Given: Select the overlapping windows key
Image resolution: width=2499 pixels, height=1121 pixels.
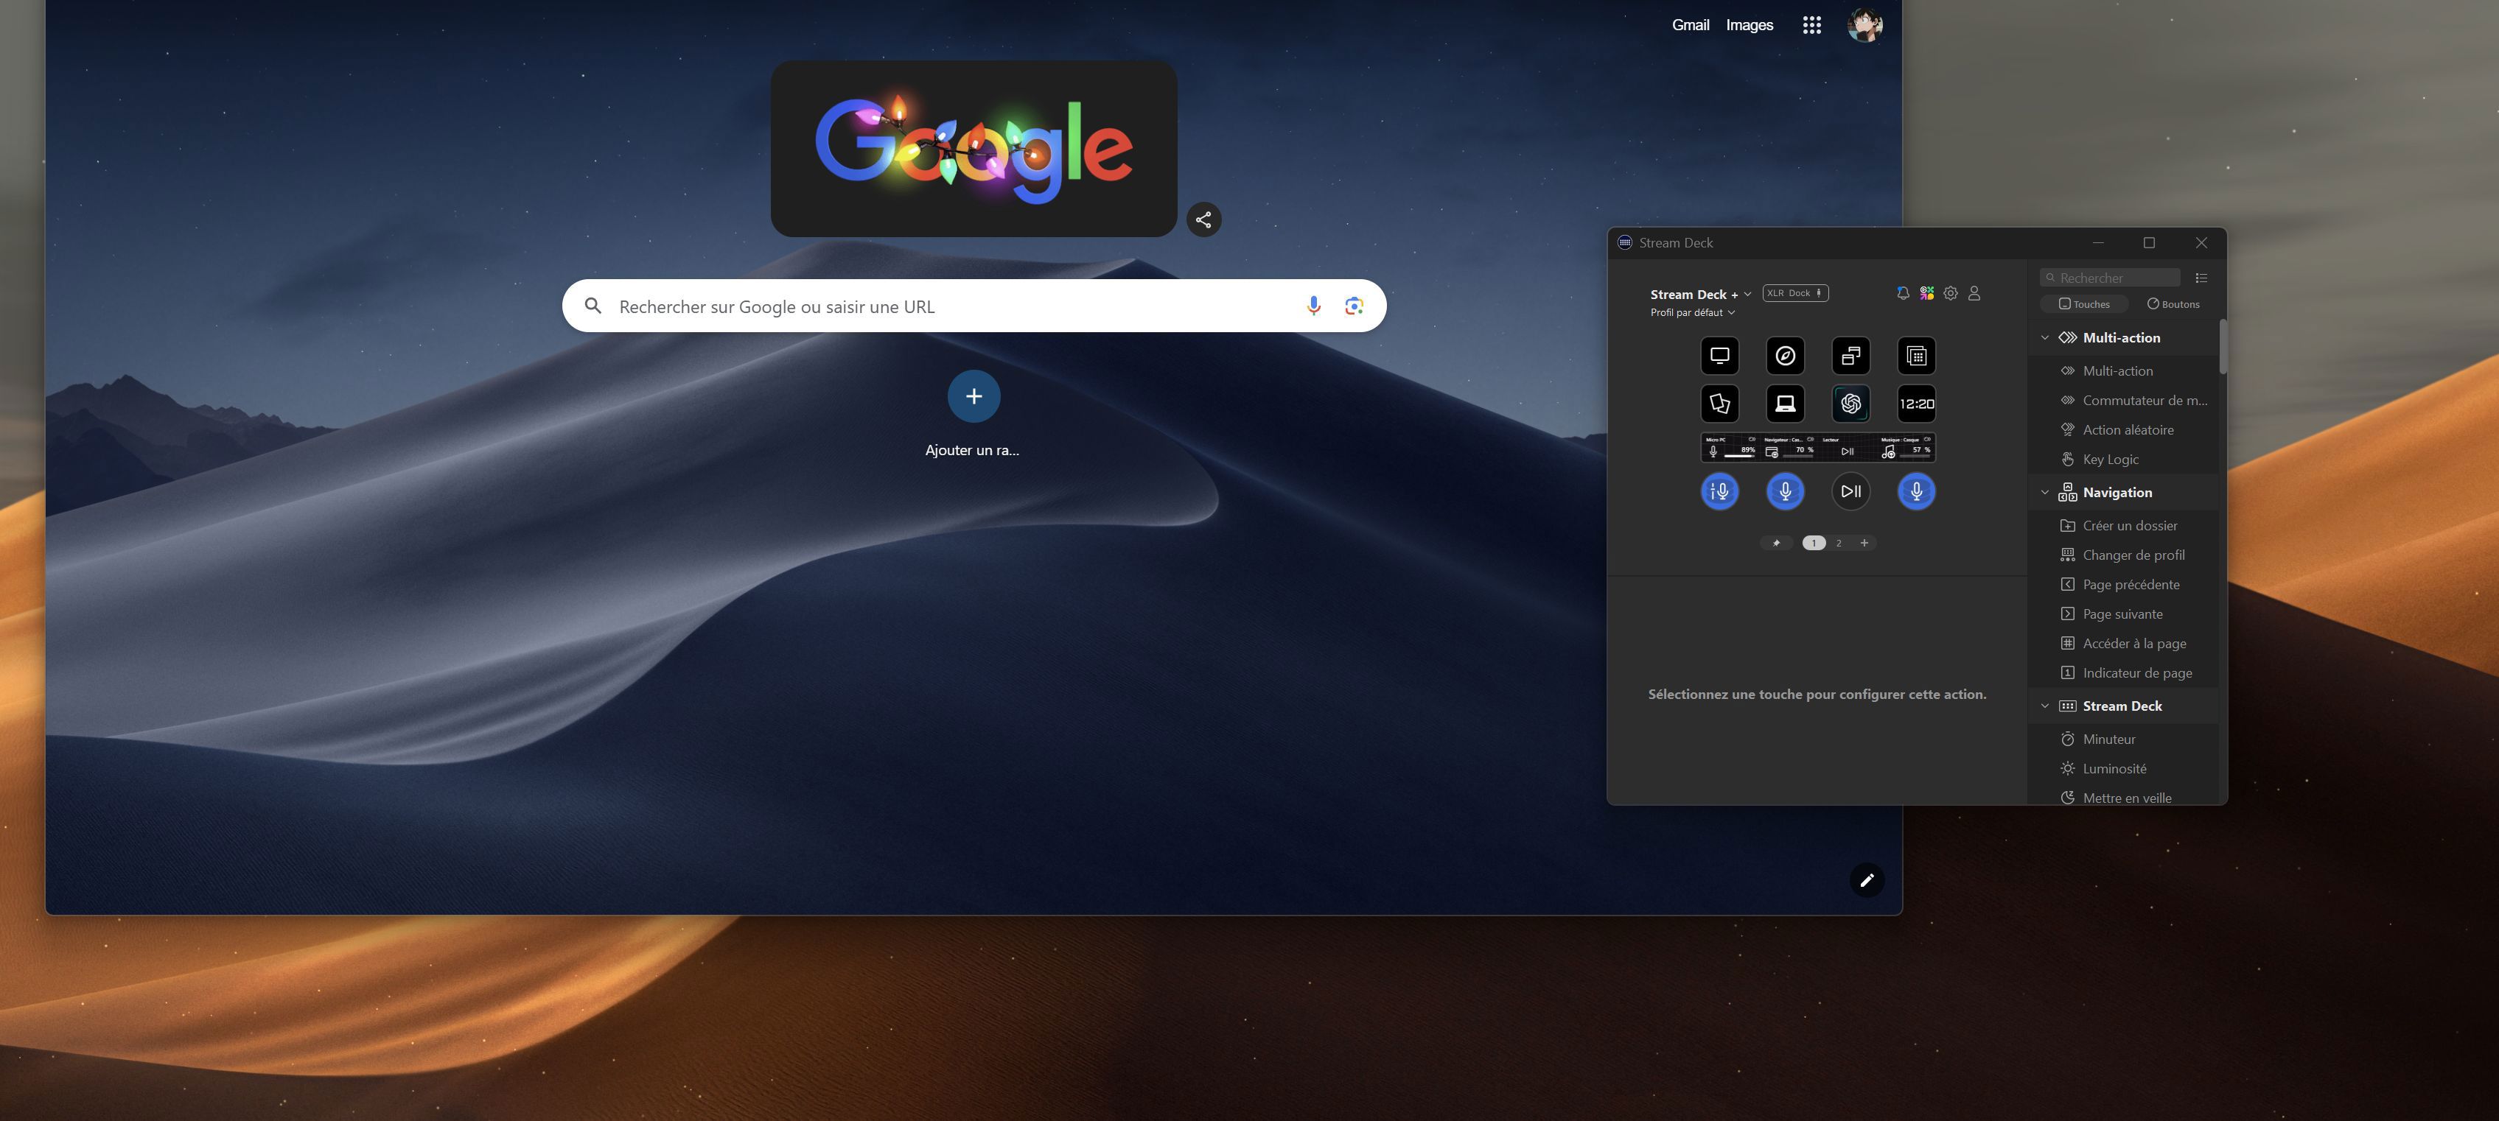Looking at the screenshot, I should tap(1850, 356).
